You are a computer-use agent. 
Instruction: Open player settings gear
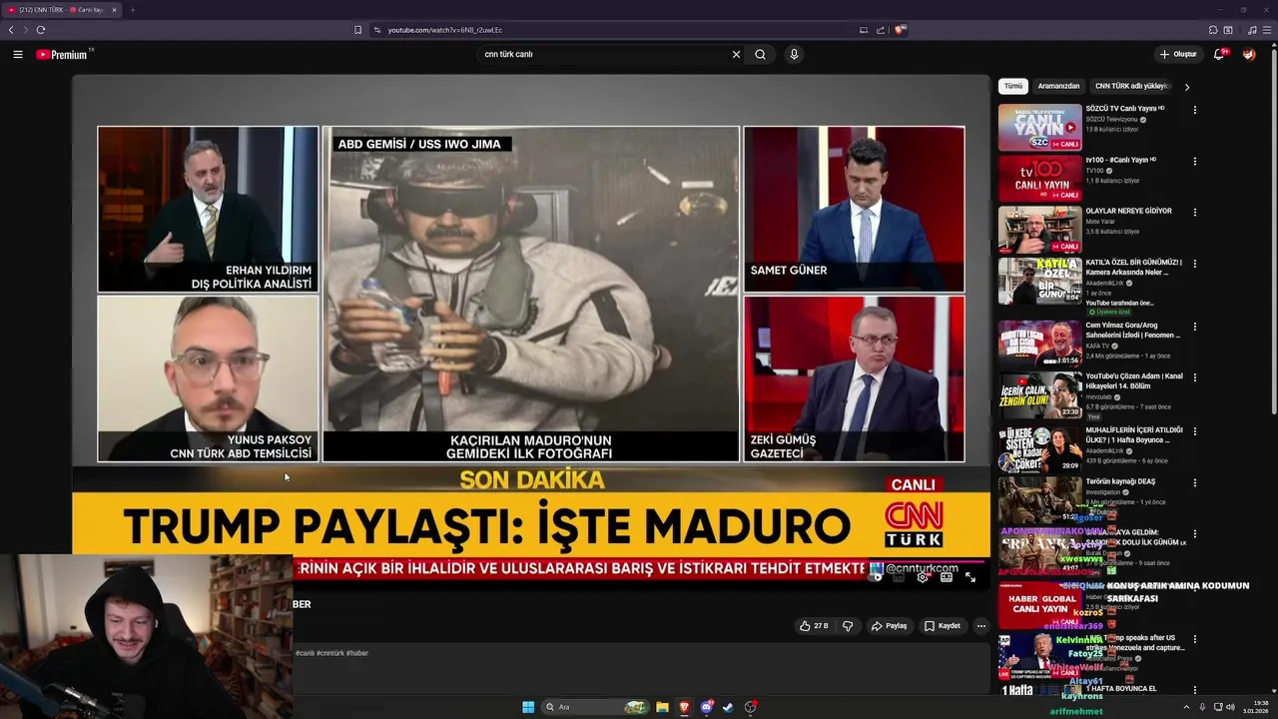pos(923,577)
